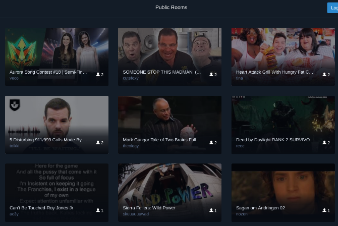Viewport: 338px width, 226px height.
Task: Open the Heart Attack Grill room thumbnail
Action: [283, 56]
